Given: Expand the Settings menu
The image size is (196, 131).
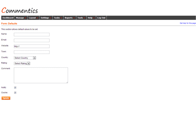Looking at the screenshot, I should (x=46, y=18).
